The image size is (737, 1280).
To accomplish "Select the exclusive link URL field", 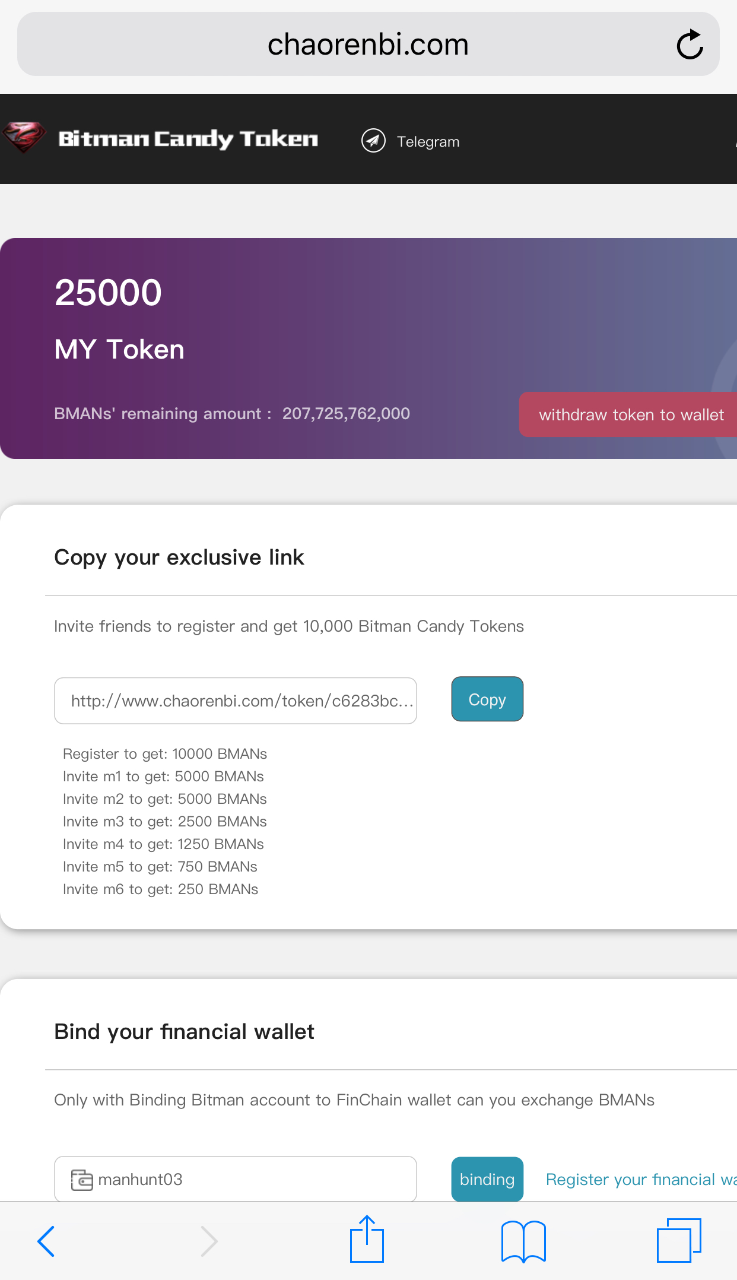I will click(x=236, y=701).
